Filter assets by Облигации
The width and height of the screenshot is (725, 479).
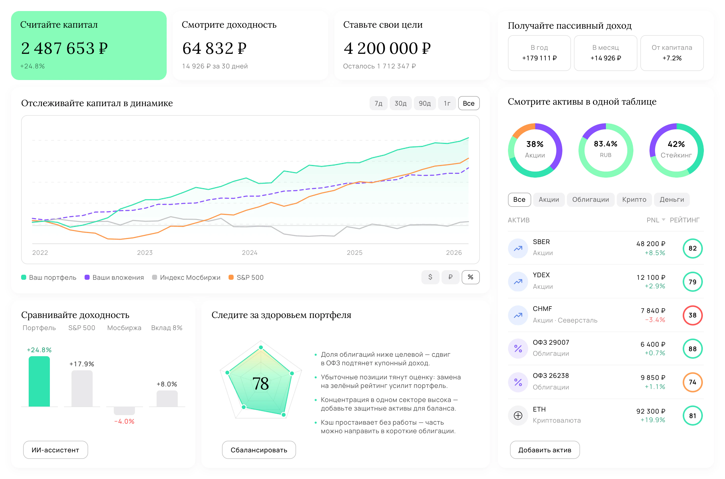click(x=591, y=199)
